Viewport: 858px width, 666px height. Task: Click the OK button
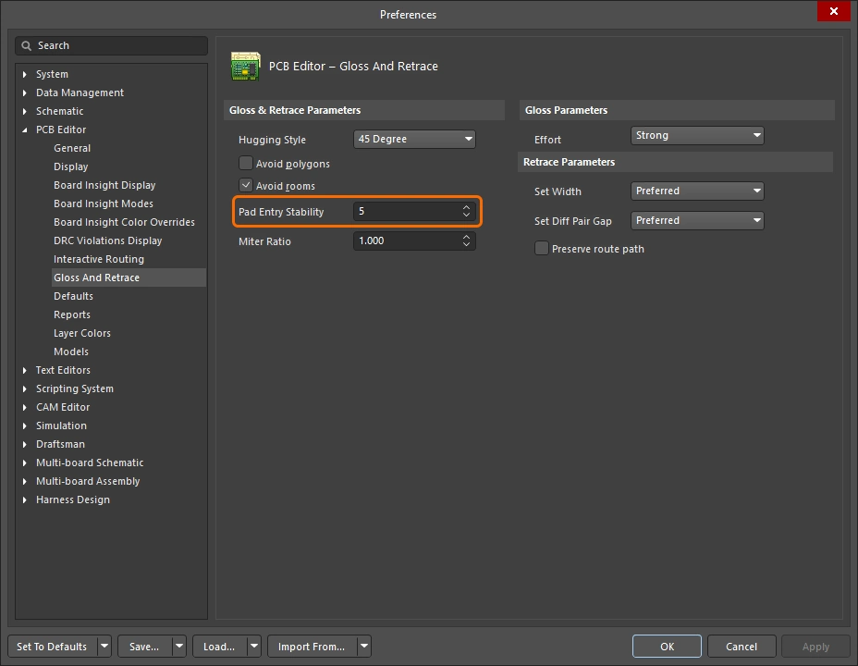click(666, 646)
